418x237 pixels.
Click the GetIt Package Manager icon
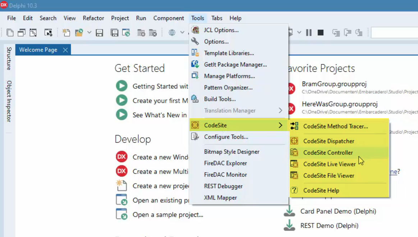click(x=195, y=64)
